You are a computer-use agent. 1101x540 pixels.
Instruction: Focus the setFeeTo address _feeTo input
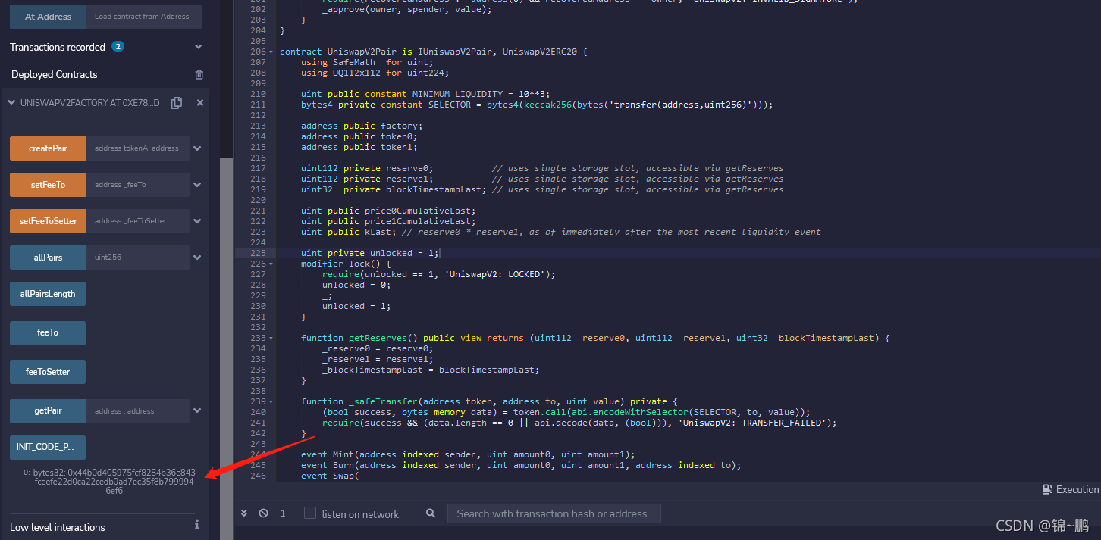click(x=137, y=185)
